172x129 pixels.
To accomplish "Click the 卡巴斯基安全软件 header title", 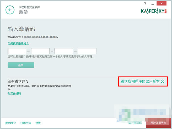I will tap(29, 7).
